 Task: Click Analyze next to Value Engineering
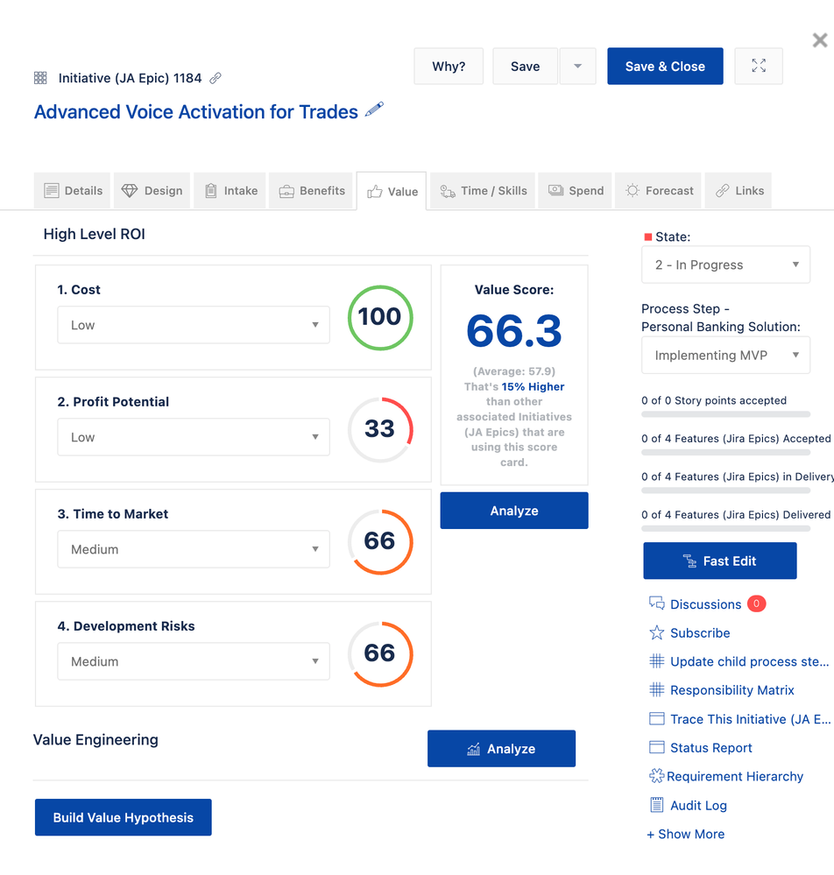coord(501,748)
